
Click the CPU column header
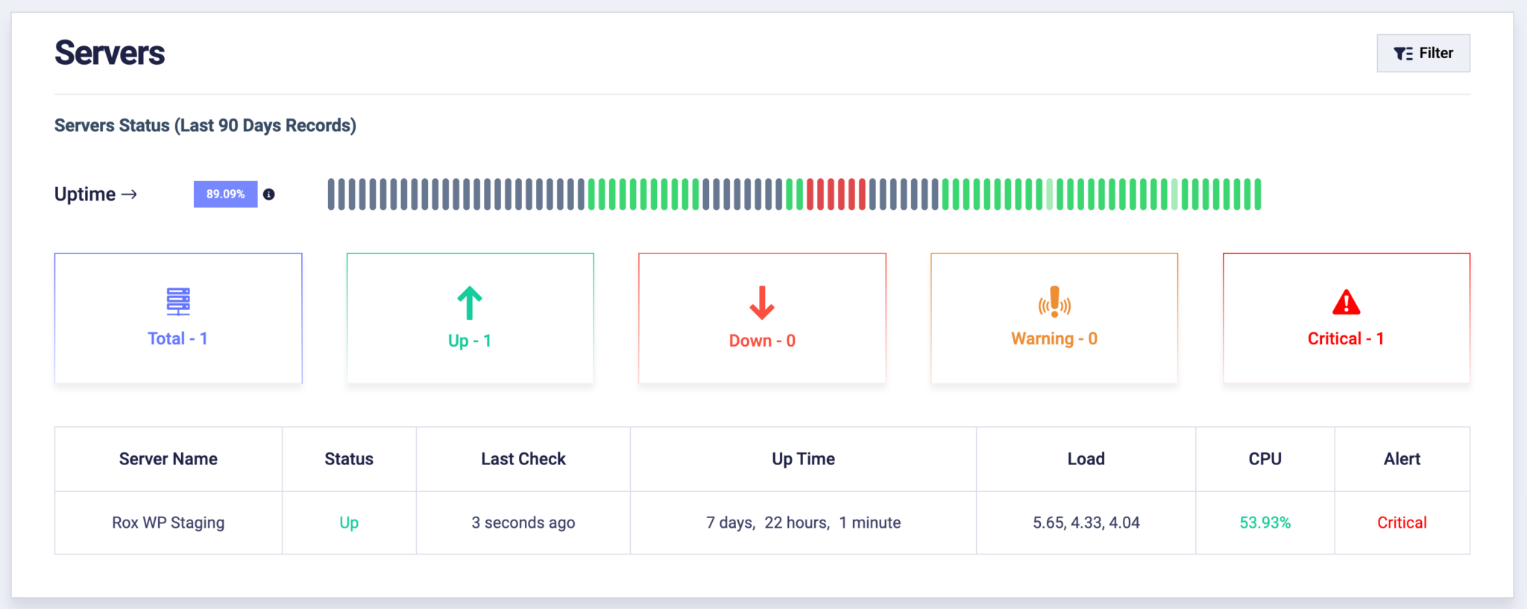point(1265,459)
